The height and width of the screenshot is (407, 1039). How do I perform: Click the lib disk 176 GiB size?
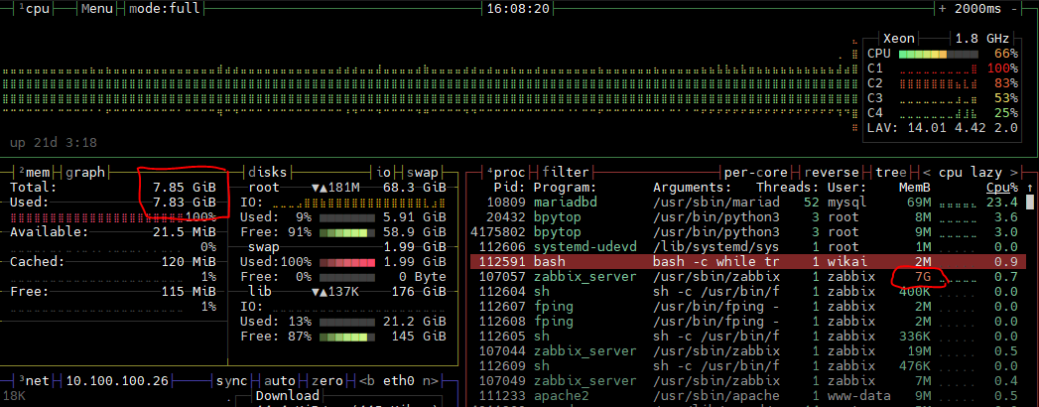419,292
